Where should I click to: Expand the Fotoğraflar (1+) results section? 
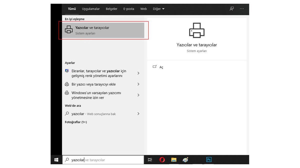[x=76, y=122]
